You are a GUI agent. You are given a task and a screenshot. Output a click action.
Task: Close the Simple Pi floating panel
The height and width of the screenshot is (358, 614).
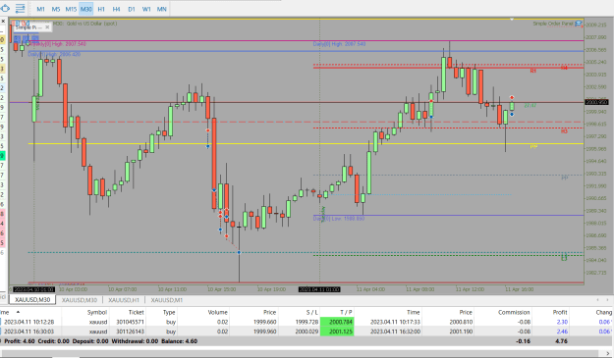[x=47, y=27]
